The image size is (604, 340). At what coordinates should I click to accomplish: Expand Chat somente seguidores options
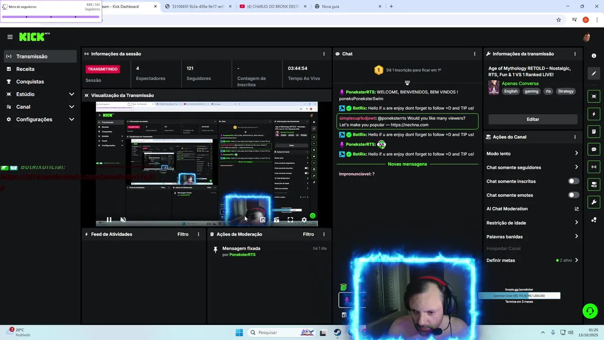click(532, 167)
